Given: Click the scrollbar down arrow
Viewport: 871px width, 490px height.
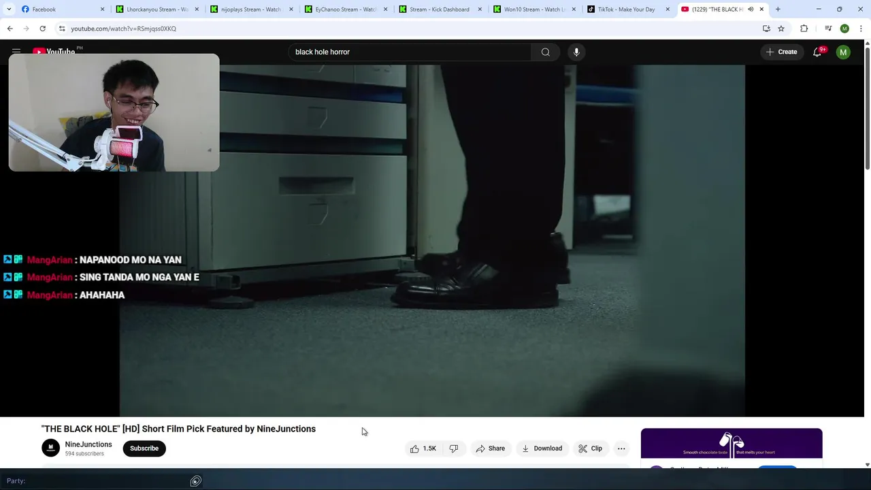Looking at the screenshot, I should [867, 464].
